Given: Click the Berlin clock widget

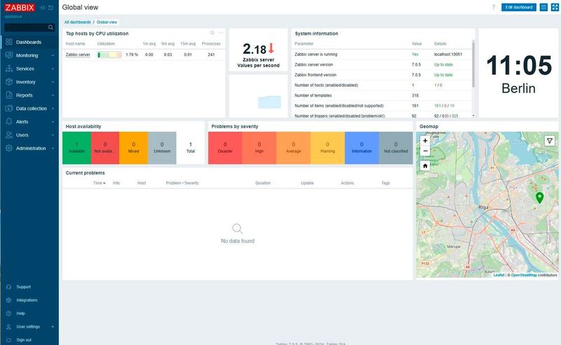Looking at the screenshot, I should coord(518,73).
